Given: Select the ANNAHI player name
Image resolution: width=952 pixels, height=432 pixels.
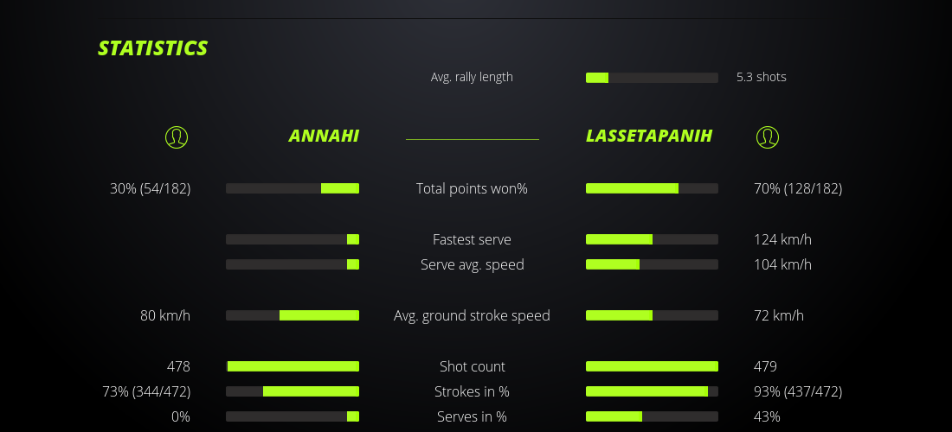Looking at the screenshot, I should tap(324, 136).
